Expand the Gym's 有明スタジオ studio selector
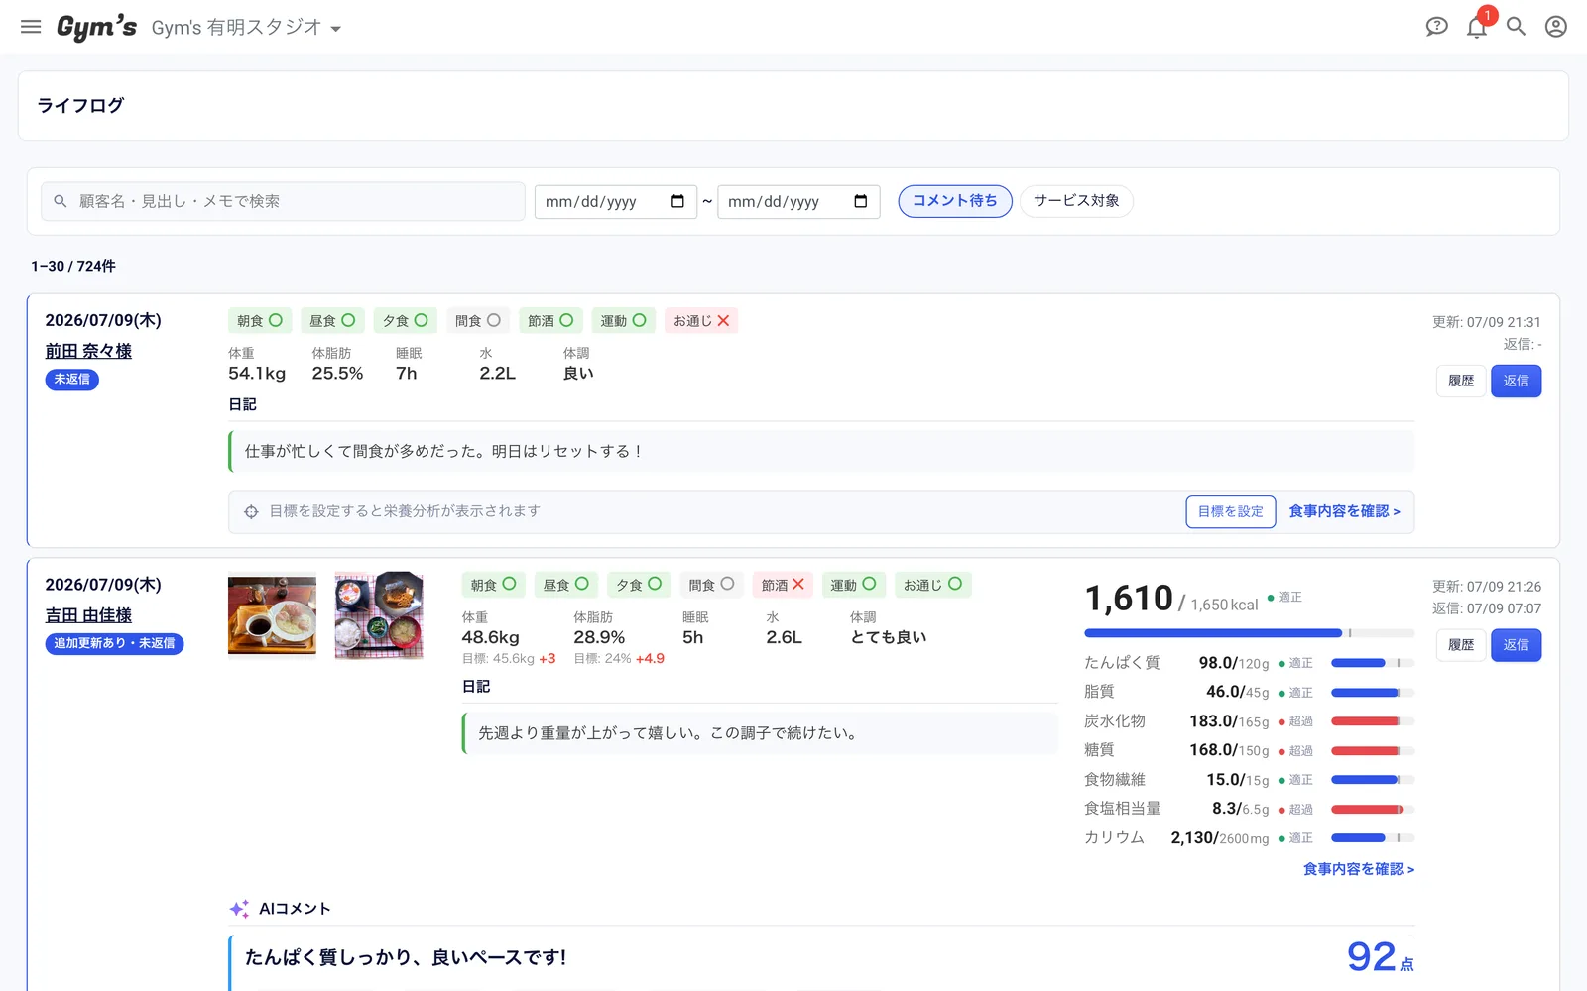This screenshot has height=991, width=1587. point(246,28)
